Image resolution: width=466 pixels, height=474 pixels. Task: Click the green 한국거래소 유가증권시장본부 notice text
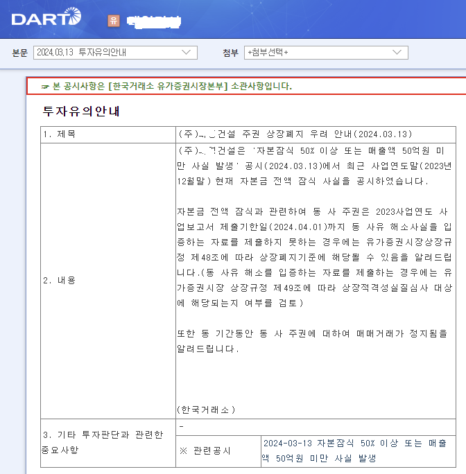pos(172,86)
